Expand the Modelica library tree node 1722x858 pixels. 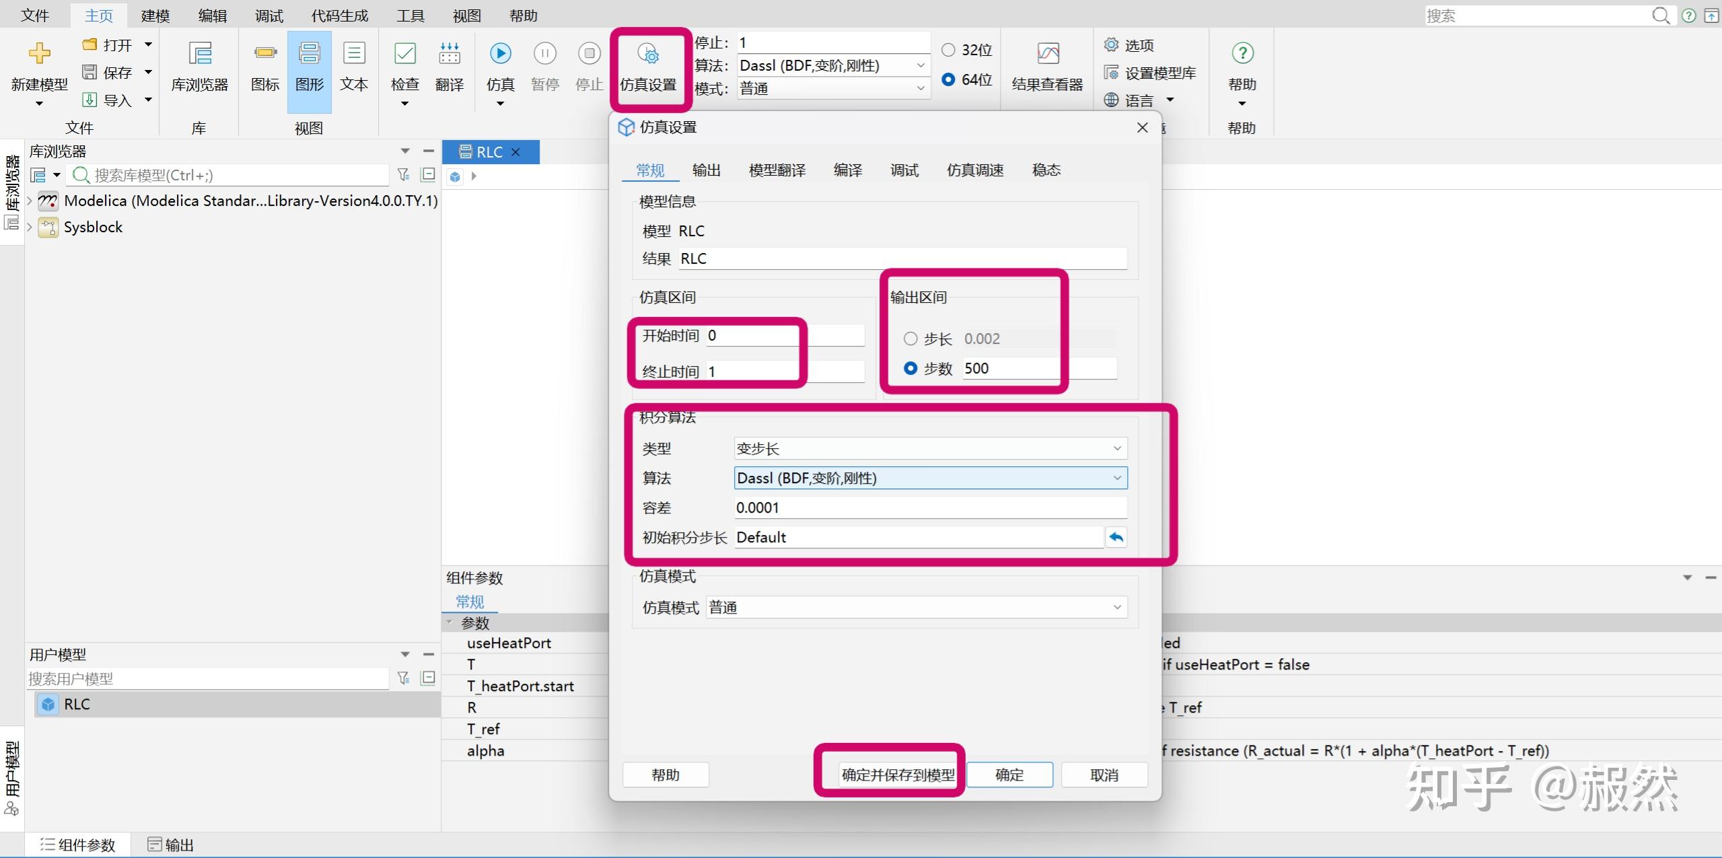tap(30, 201)
